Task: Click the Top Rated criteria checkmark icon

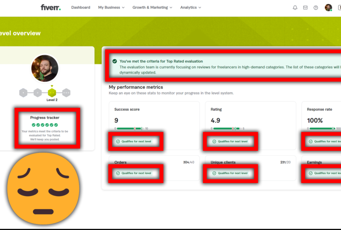Action: tap(115, 61)
